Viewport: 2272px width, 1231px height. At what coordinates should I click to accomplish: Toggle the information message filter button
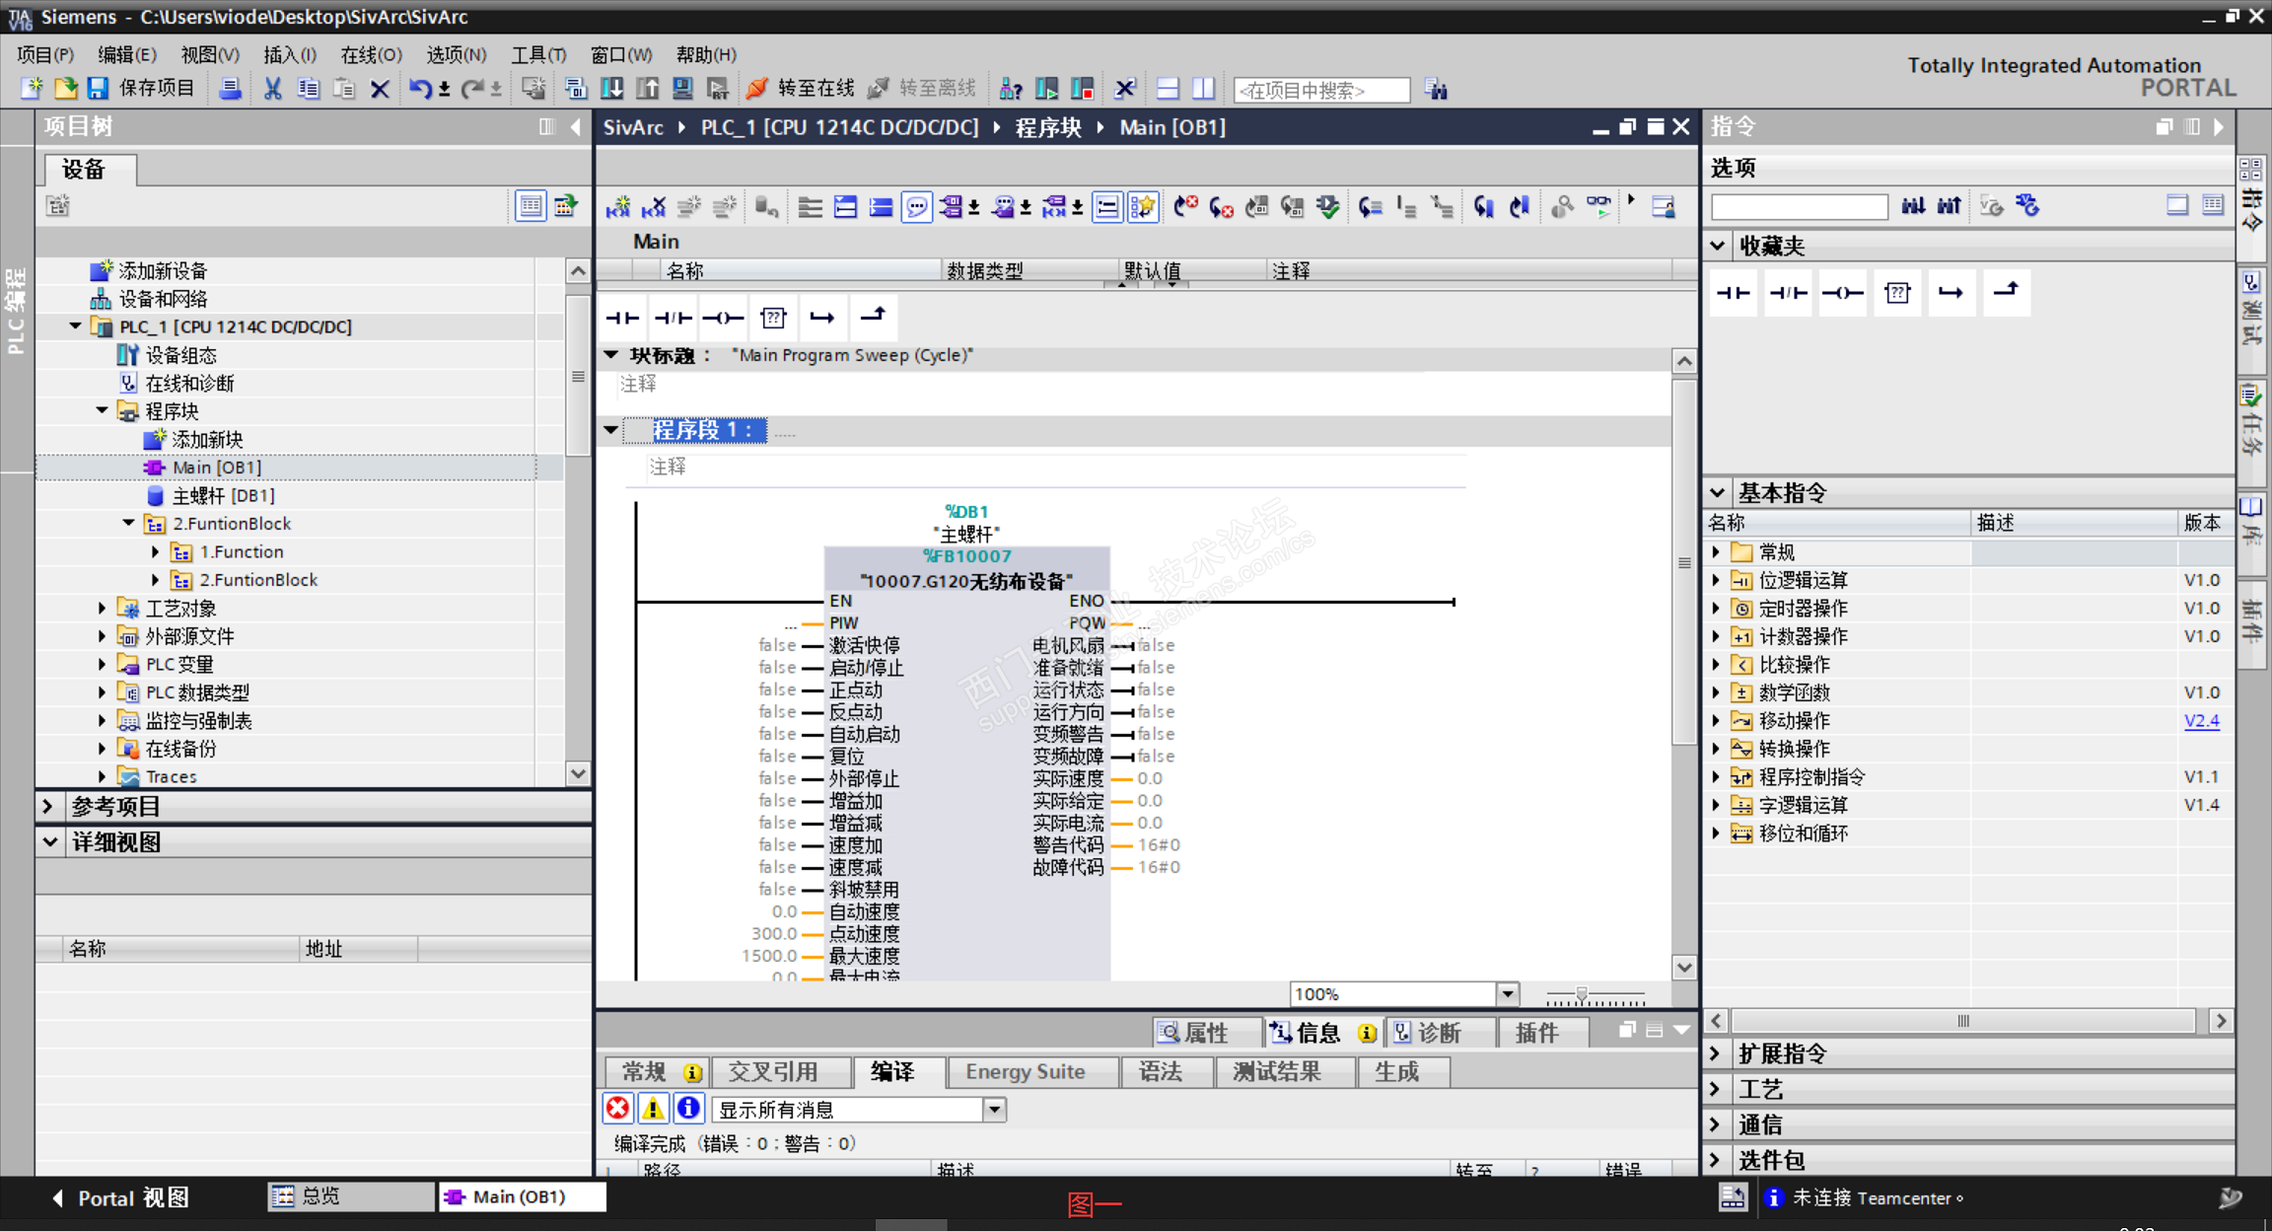[x=688, y=1109]
